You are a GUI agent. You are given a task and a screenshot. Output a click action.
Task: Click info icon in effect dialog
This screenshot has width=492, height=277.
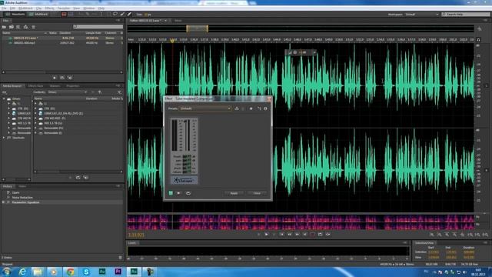(x=265, y=108)
